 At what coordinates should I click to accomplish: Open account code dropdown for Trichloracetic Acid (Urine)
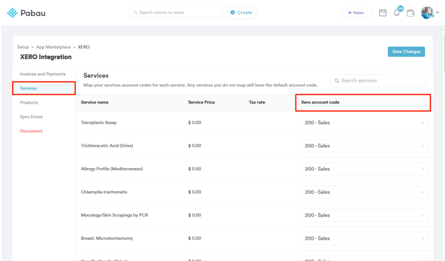[x=365, y=146]
